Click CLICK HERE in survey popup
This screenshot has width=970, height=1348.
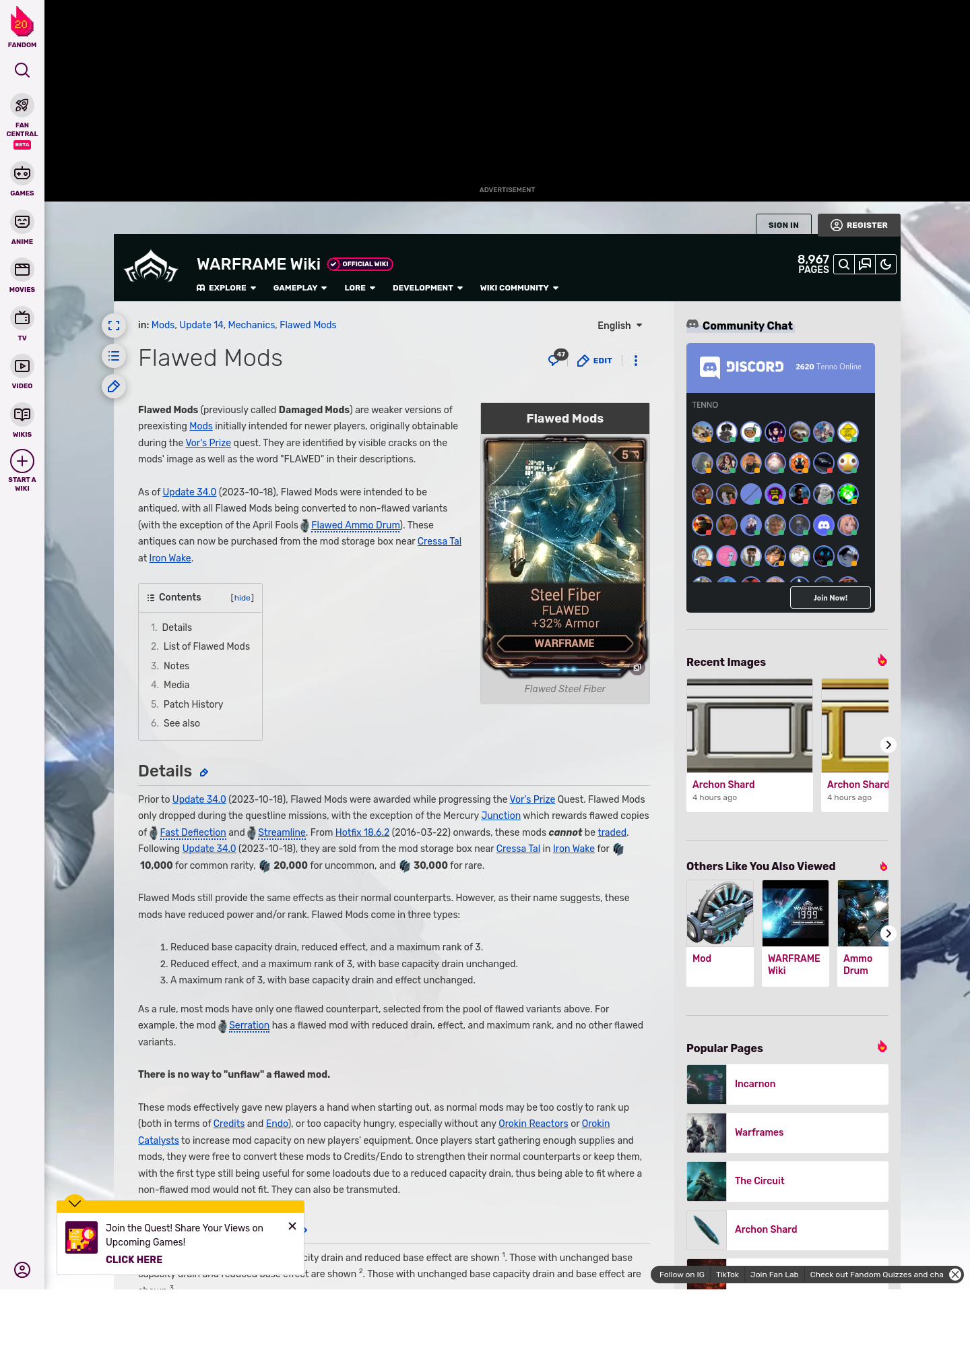134,1260
